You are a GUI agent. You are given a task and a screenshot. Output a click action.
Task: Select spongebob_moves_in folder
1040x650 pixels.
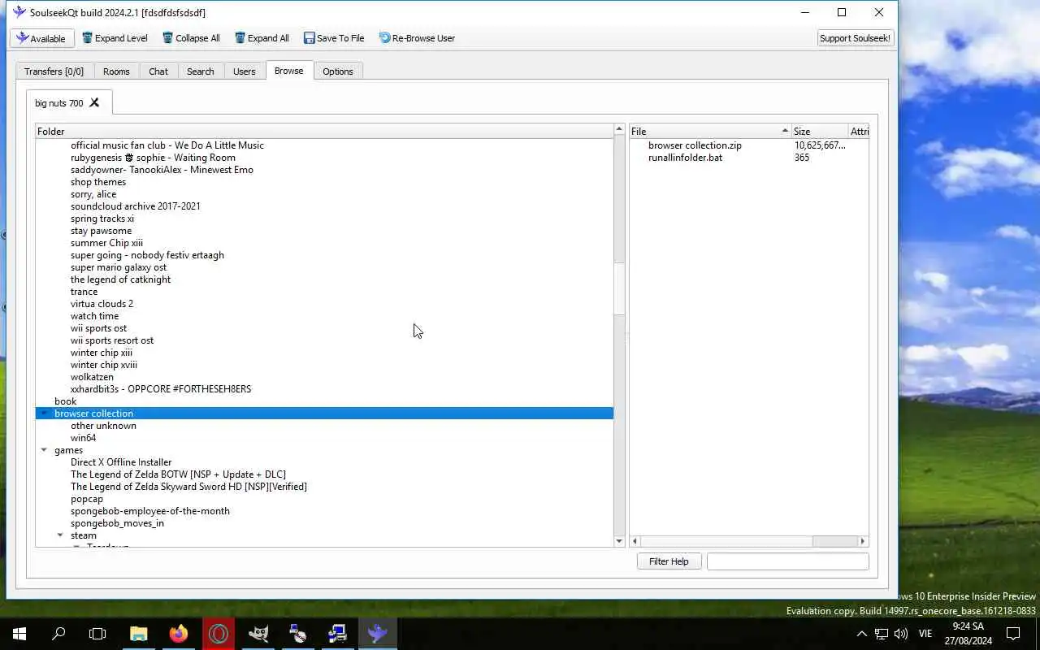pyautogui.click(x=117, y=523)
